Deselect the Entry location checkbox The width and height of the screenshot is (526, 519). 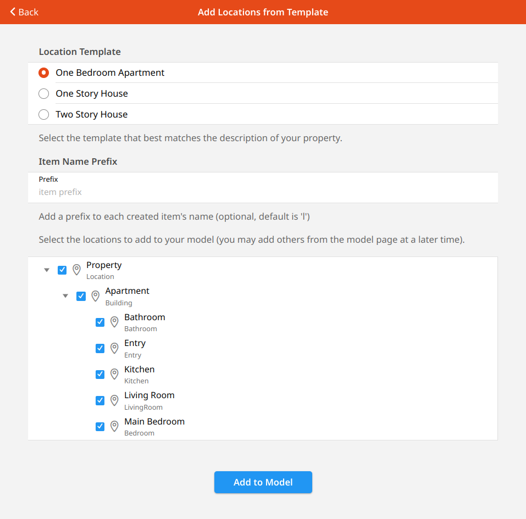point(100,348)
